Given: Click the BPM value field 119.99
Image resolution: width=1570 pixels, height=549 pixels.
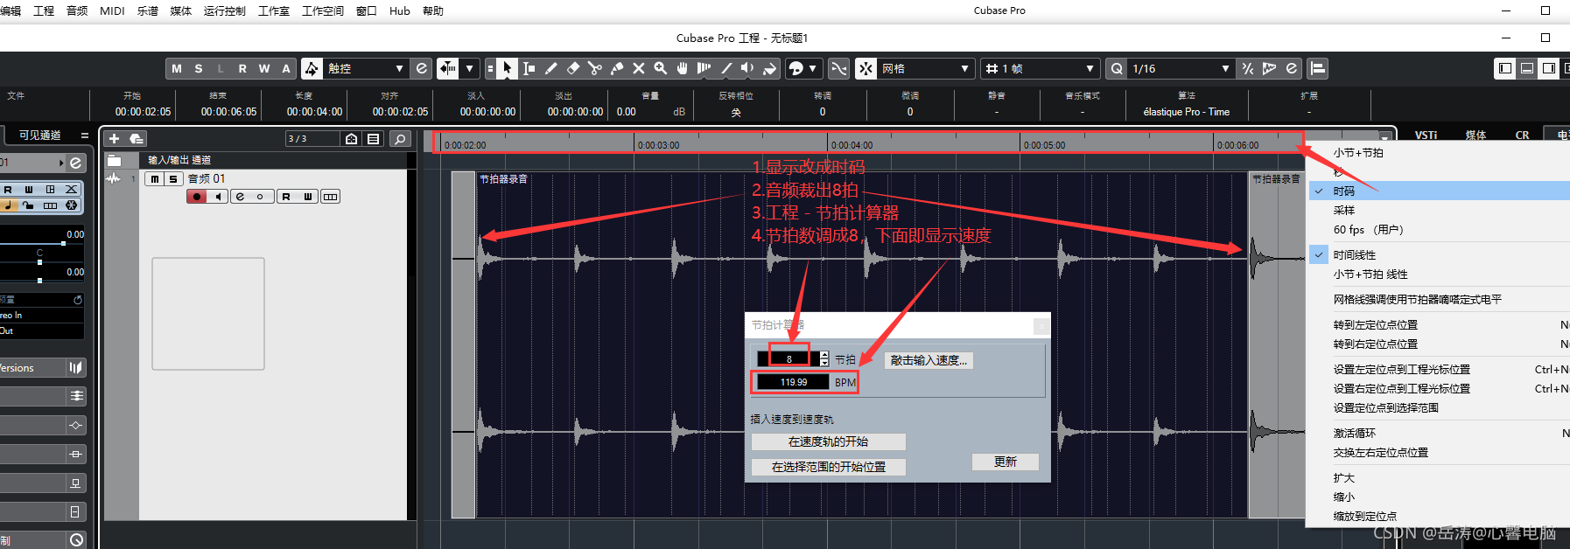Looking at the screenshot, I should [794, 382].
